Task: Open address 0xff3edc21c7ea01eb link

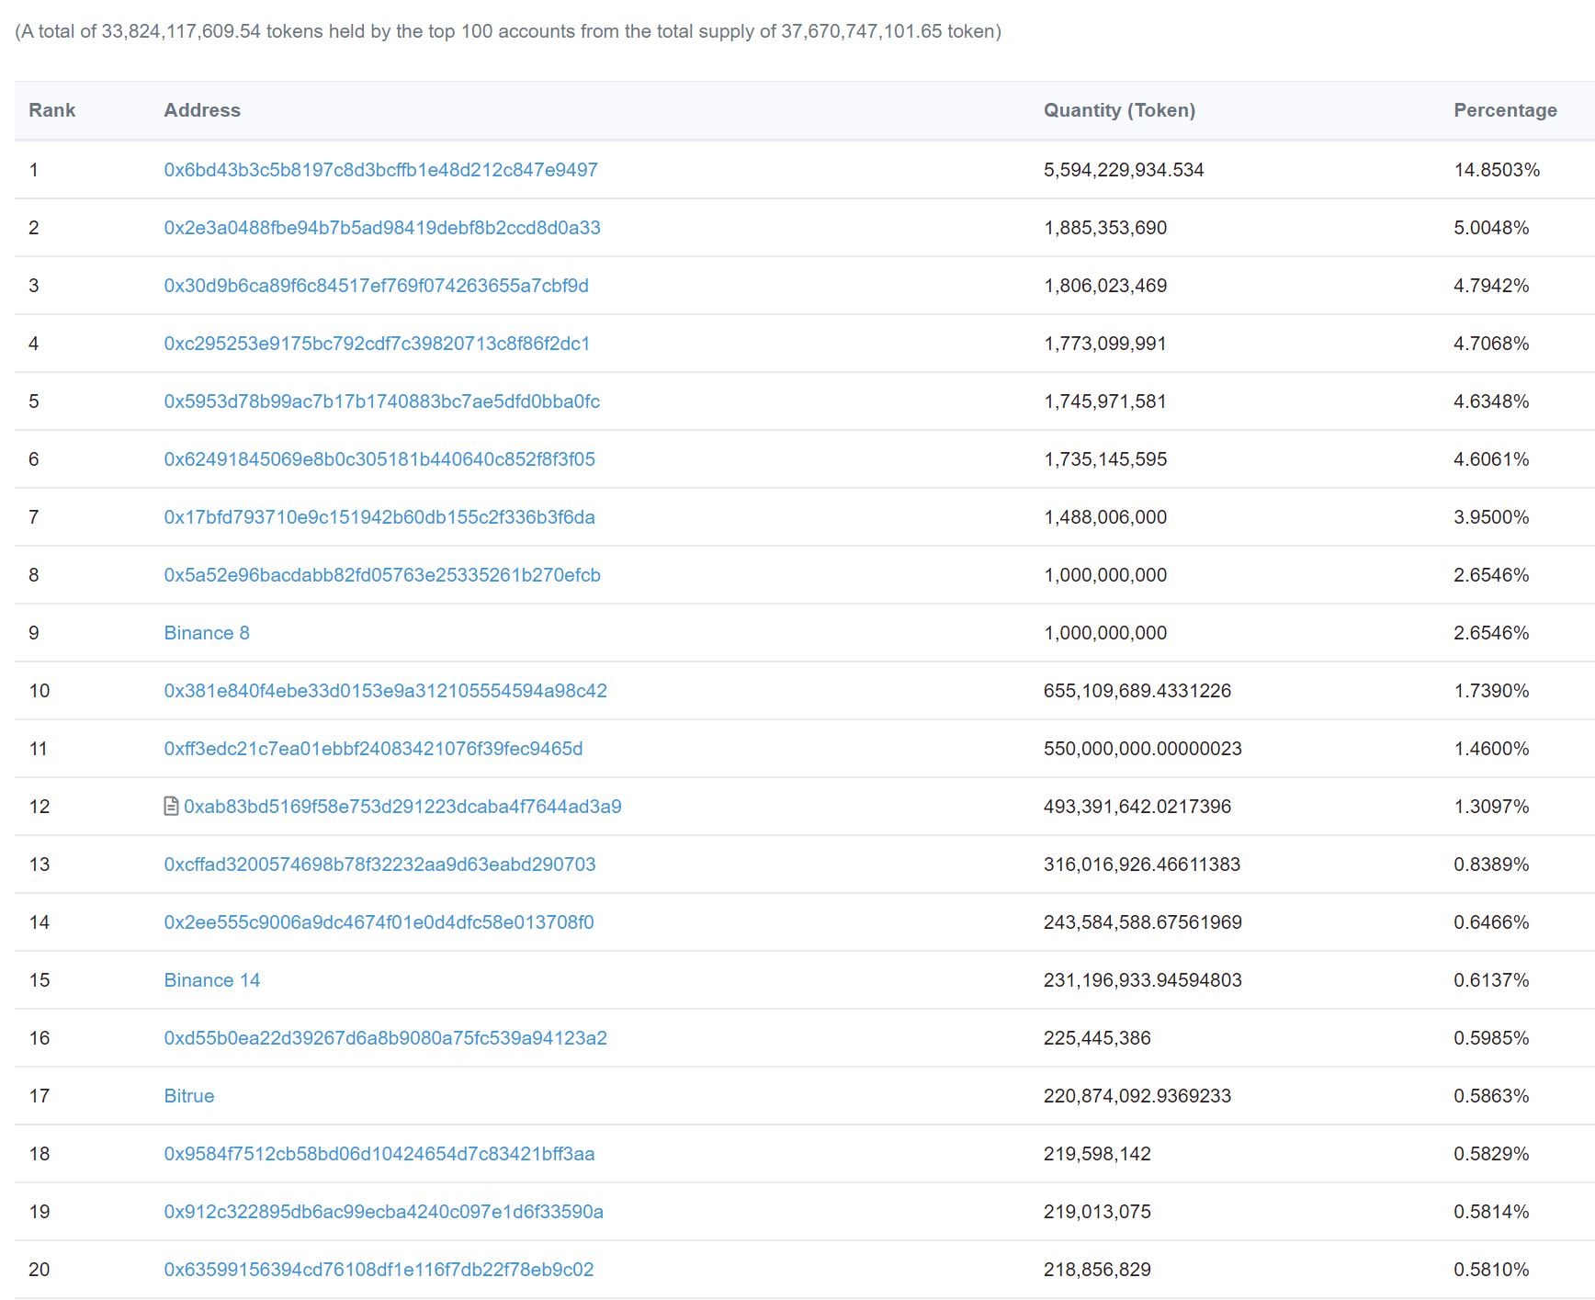Action: click(374, 749)
